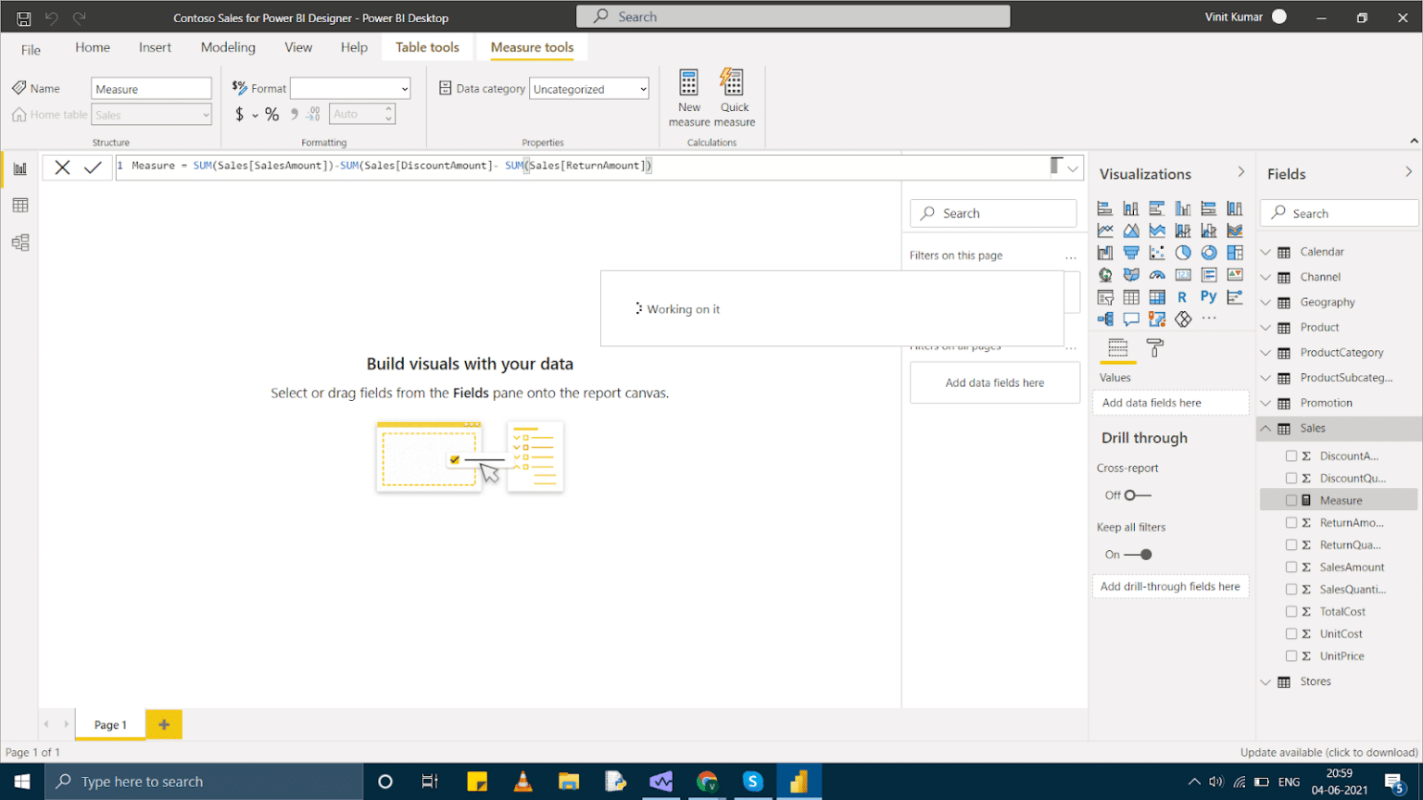Commit the formula with the checkmark button

[x=93, y=168]
